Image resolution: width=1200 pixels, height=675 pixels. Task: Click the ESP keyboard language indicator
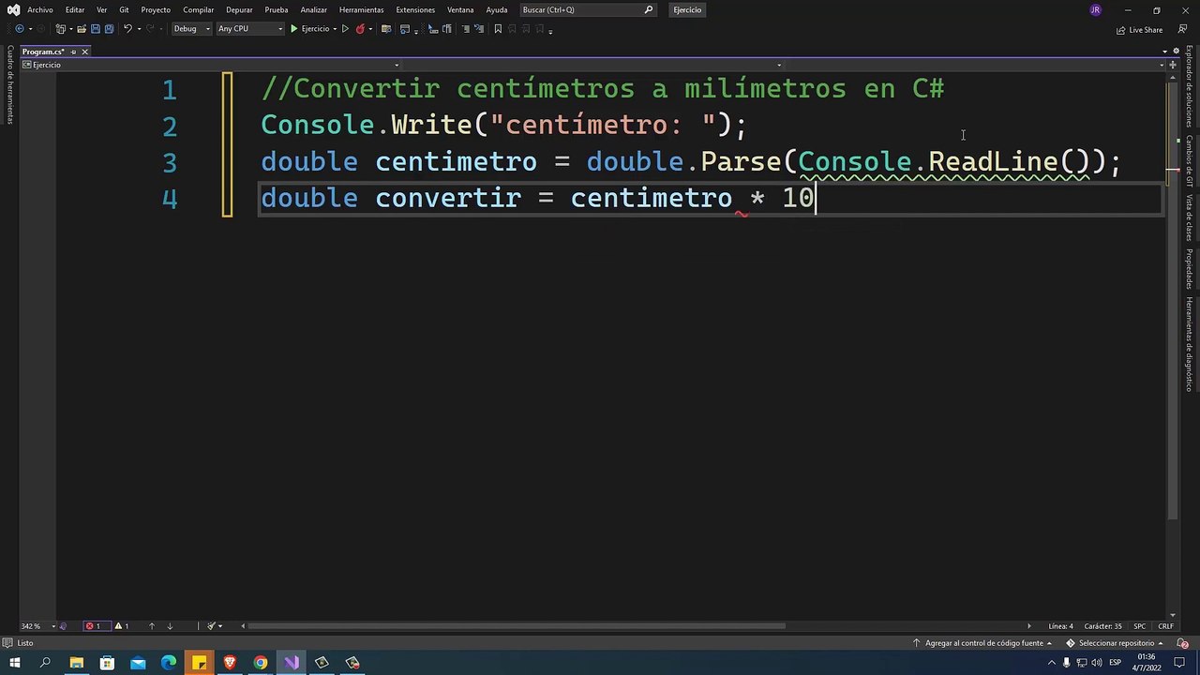(1115, 663)
